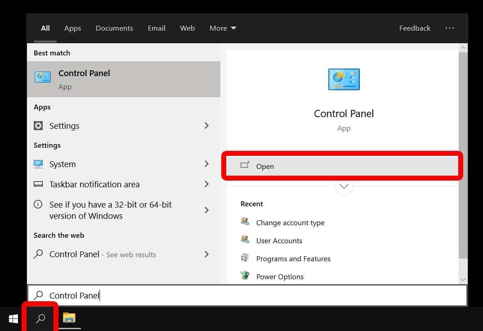Click the Control Panel icon in Best match
Viewport: 483px width, 331px height.
43,77
